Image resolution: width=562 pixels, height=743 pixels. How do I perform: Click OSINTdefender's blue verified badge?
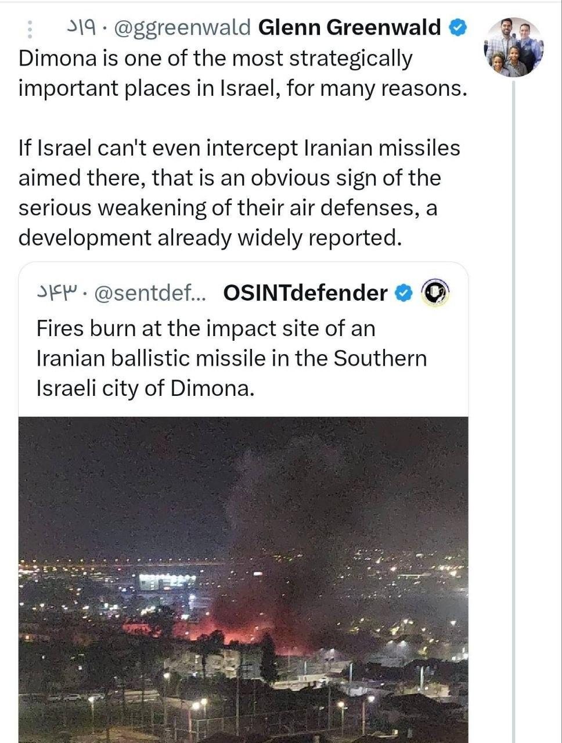click(x=403, y=293)
